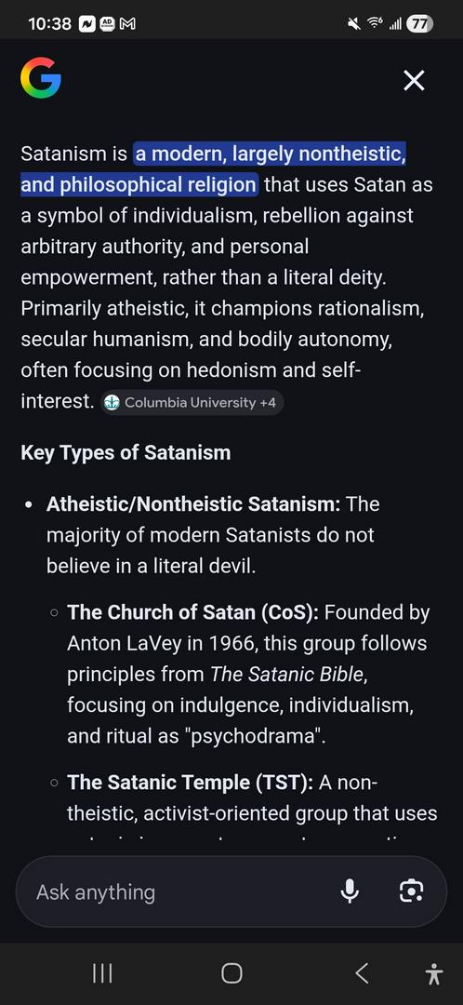Tap the Android back arrow
The image size is (463, 1005).
click(x=362, y=973)
